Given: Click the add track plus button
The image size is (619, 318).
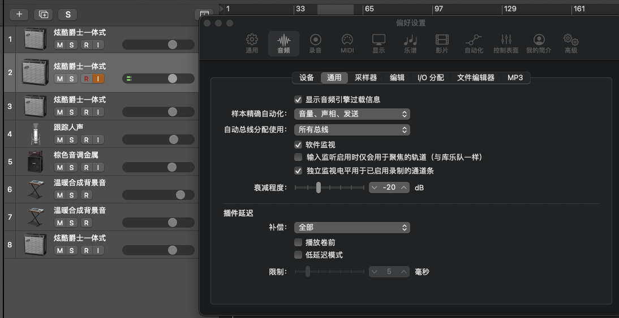Looking at the screenshot, I should coord(19,15).
